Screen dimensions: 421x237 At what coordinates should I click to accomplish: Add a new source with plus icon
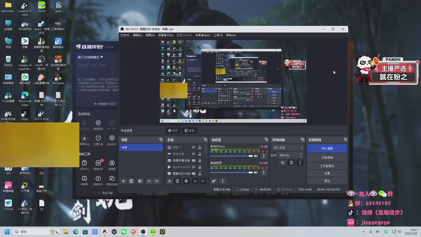click(x=169, y=181)
